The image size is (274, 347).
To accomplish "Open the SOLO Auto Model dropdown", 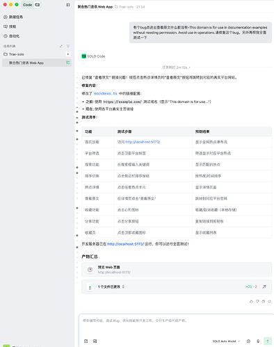I will pos(226,341).
